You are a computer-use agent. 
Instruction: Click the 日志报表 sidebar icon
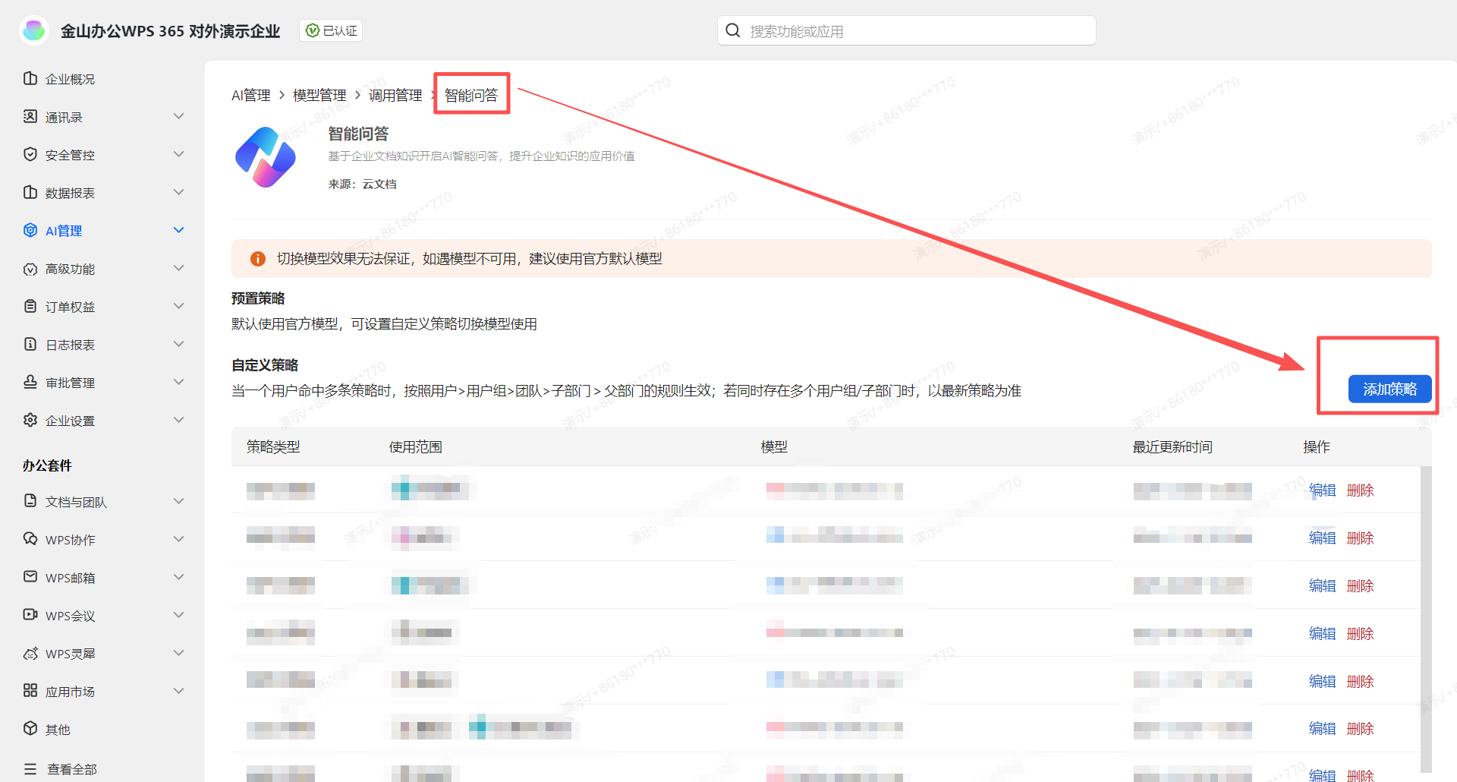coord(30,344)
